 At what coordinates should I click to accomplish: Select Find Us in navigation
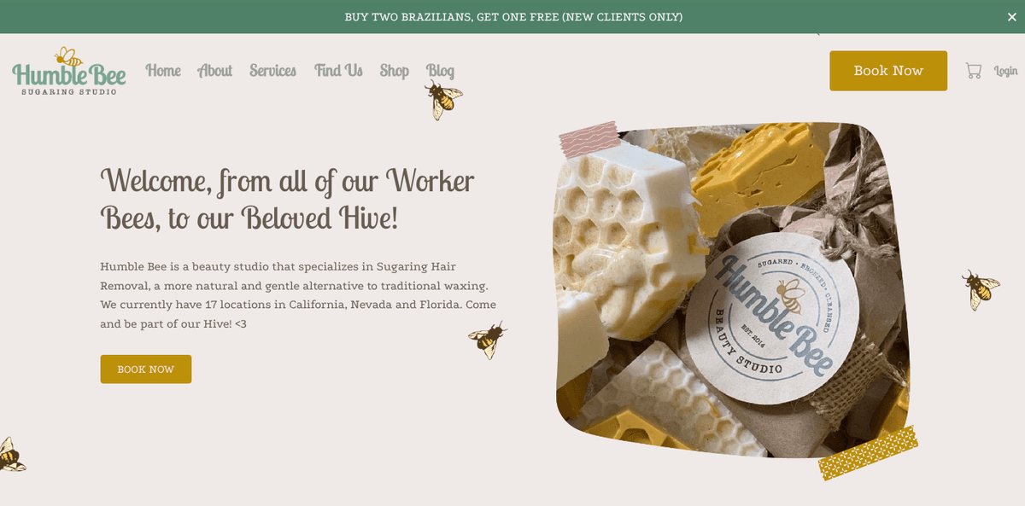tap(338, 71)
